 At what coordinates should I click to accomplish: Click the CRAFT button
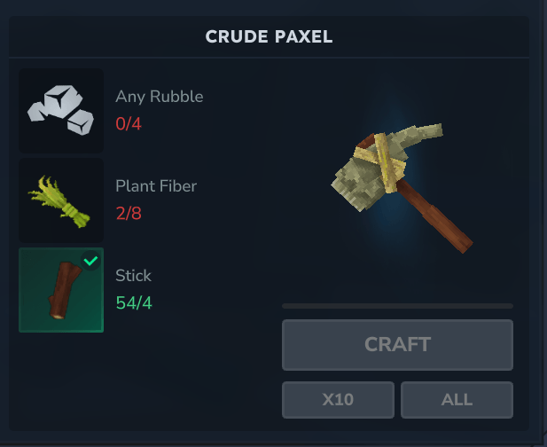click(397, 345)
